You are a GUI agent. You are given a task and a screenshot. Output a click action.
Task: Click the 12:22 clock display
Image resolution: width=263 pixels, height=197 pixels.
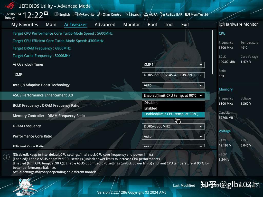[33, 15]
